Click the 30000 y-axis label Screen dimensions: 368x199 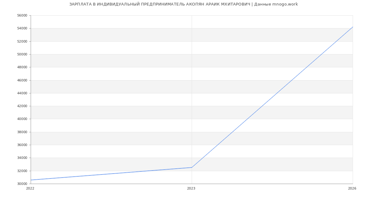[x=23, y=184]
